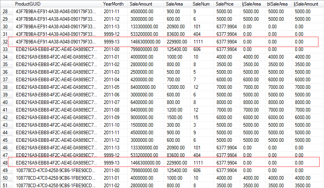Click ljSaleAmount 0.00 in row 48

coord(299,163)
